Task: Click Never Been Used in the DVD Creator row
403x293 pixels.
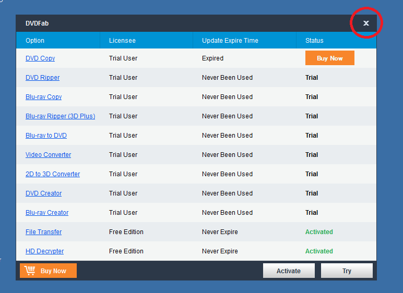Action: click(227, 193)
